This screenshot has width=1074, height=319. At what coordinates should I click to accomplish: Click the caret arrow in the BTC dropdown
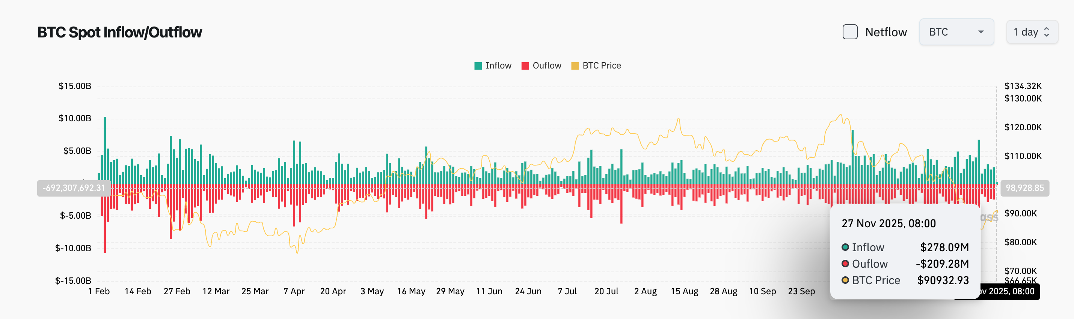coord(980,32)
